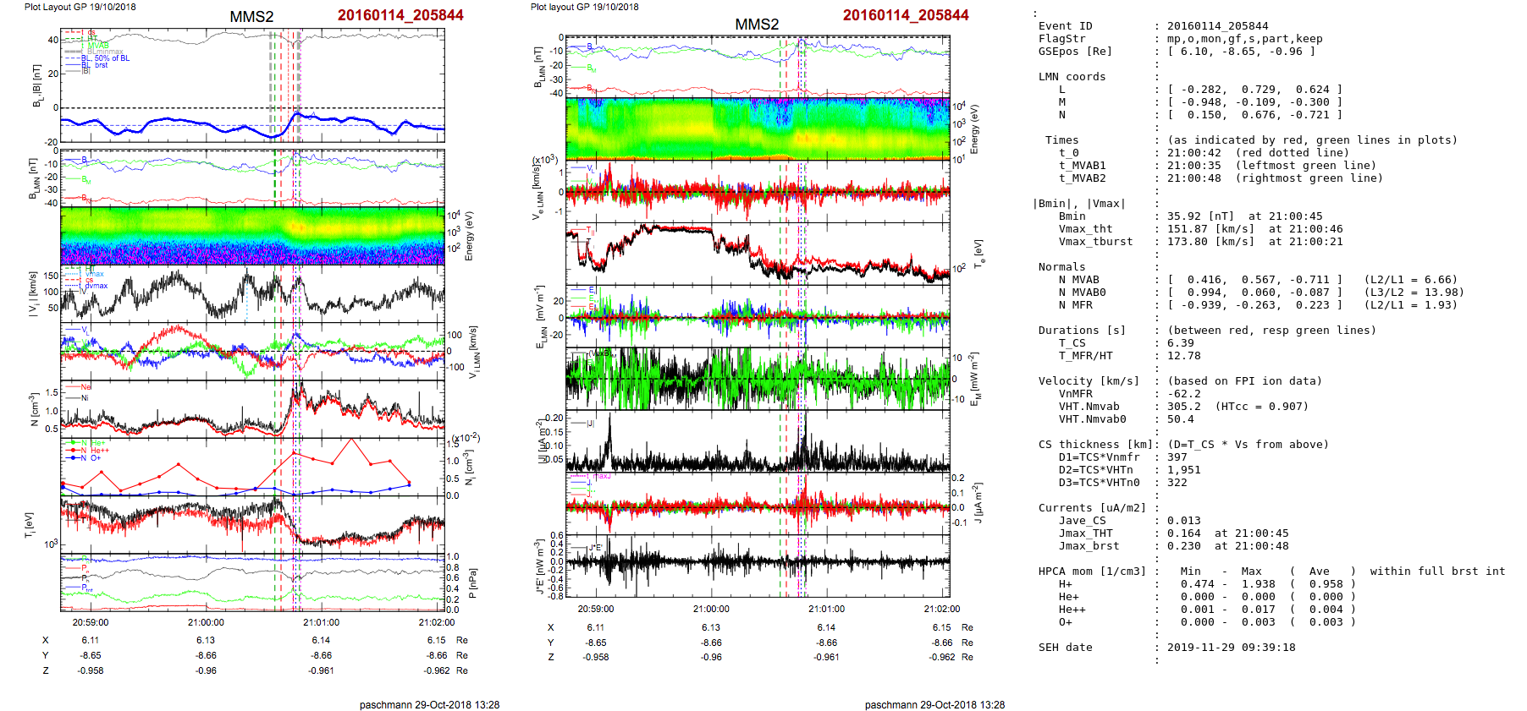Select the D2 thickness value 1,951
1527x711 pixels.
[x=1184, y=470]
